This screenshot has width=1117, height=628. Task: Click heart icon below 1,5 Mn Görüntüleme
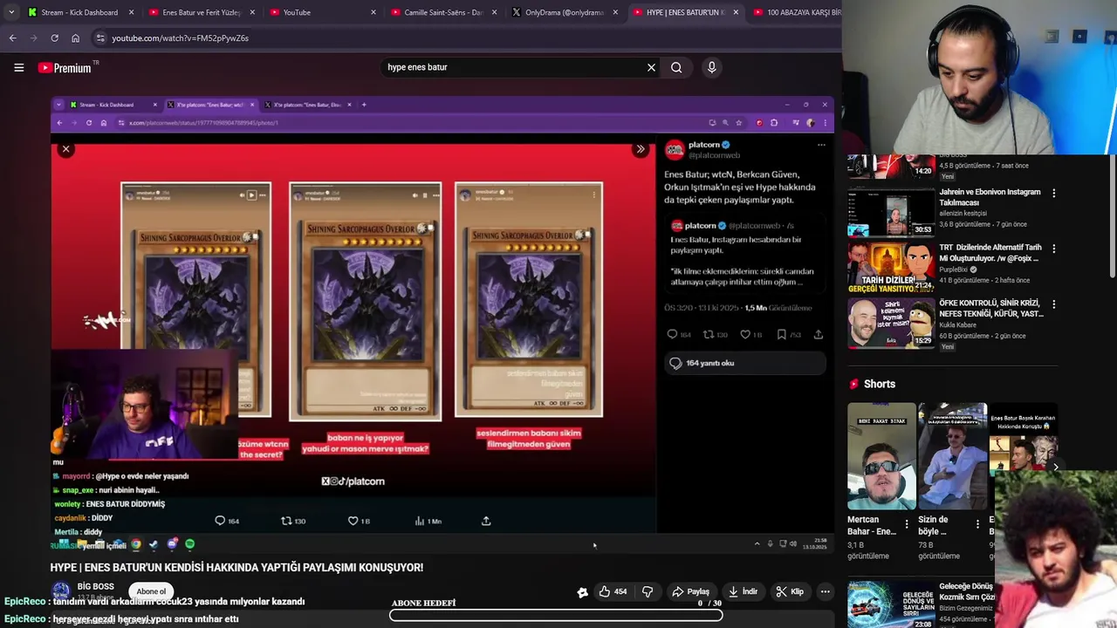745,334
